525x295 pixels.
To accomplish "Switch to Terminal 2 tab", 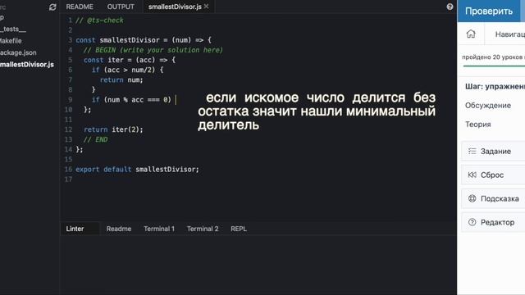I will tap(203, 229).
